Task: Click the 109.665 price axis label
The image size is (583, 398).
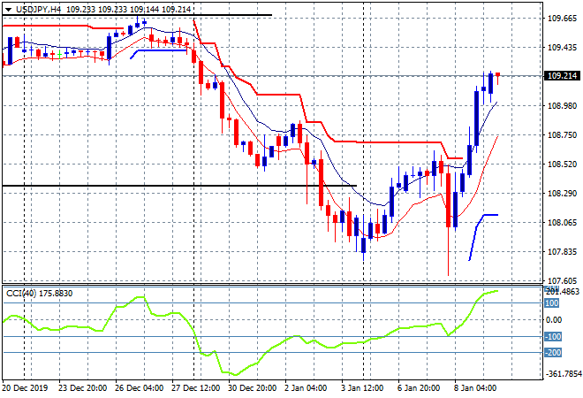Action: (x=562, y=18)
